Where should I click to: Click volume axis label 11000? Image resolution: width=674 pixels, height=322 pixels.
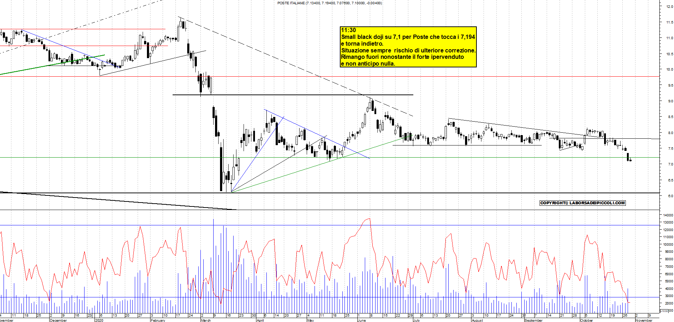pyautogui.click(x=668, y=237)
